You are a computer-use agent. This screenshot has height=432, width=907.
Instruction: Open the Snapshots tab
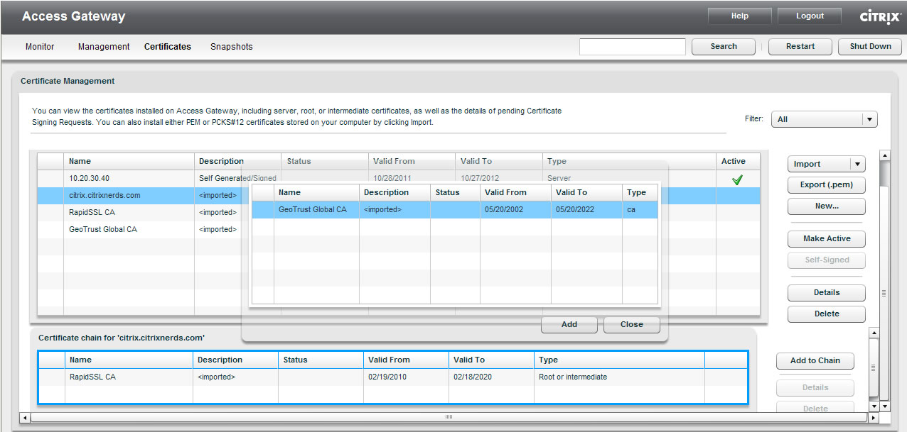[x=232, y=47]
